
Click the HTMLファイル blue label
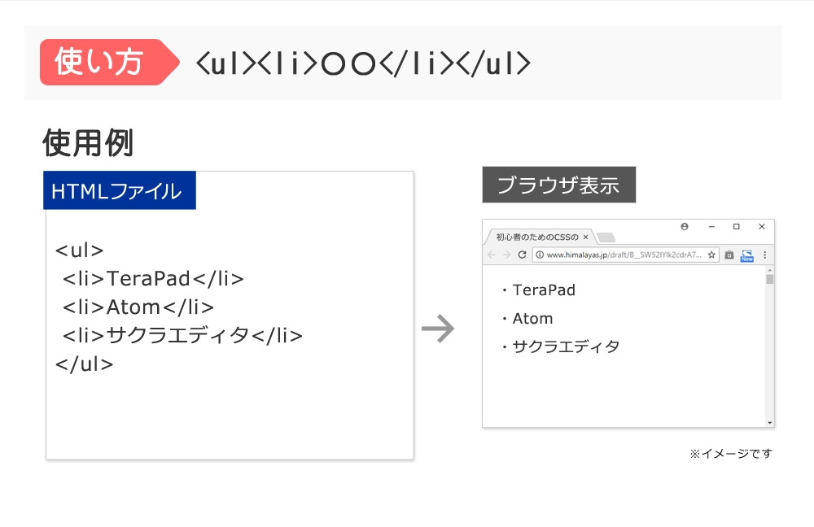pyautogui.click(x=120, y=190)
